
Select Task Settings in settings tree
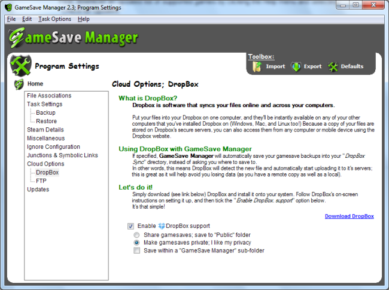point(45,104)
